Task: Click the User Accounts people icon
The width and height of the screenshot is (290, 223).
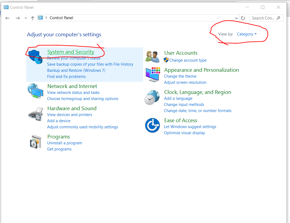Action: (x=152, y=57)
